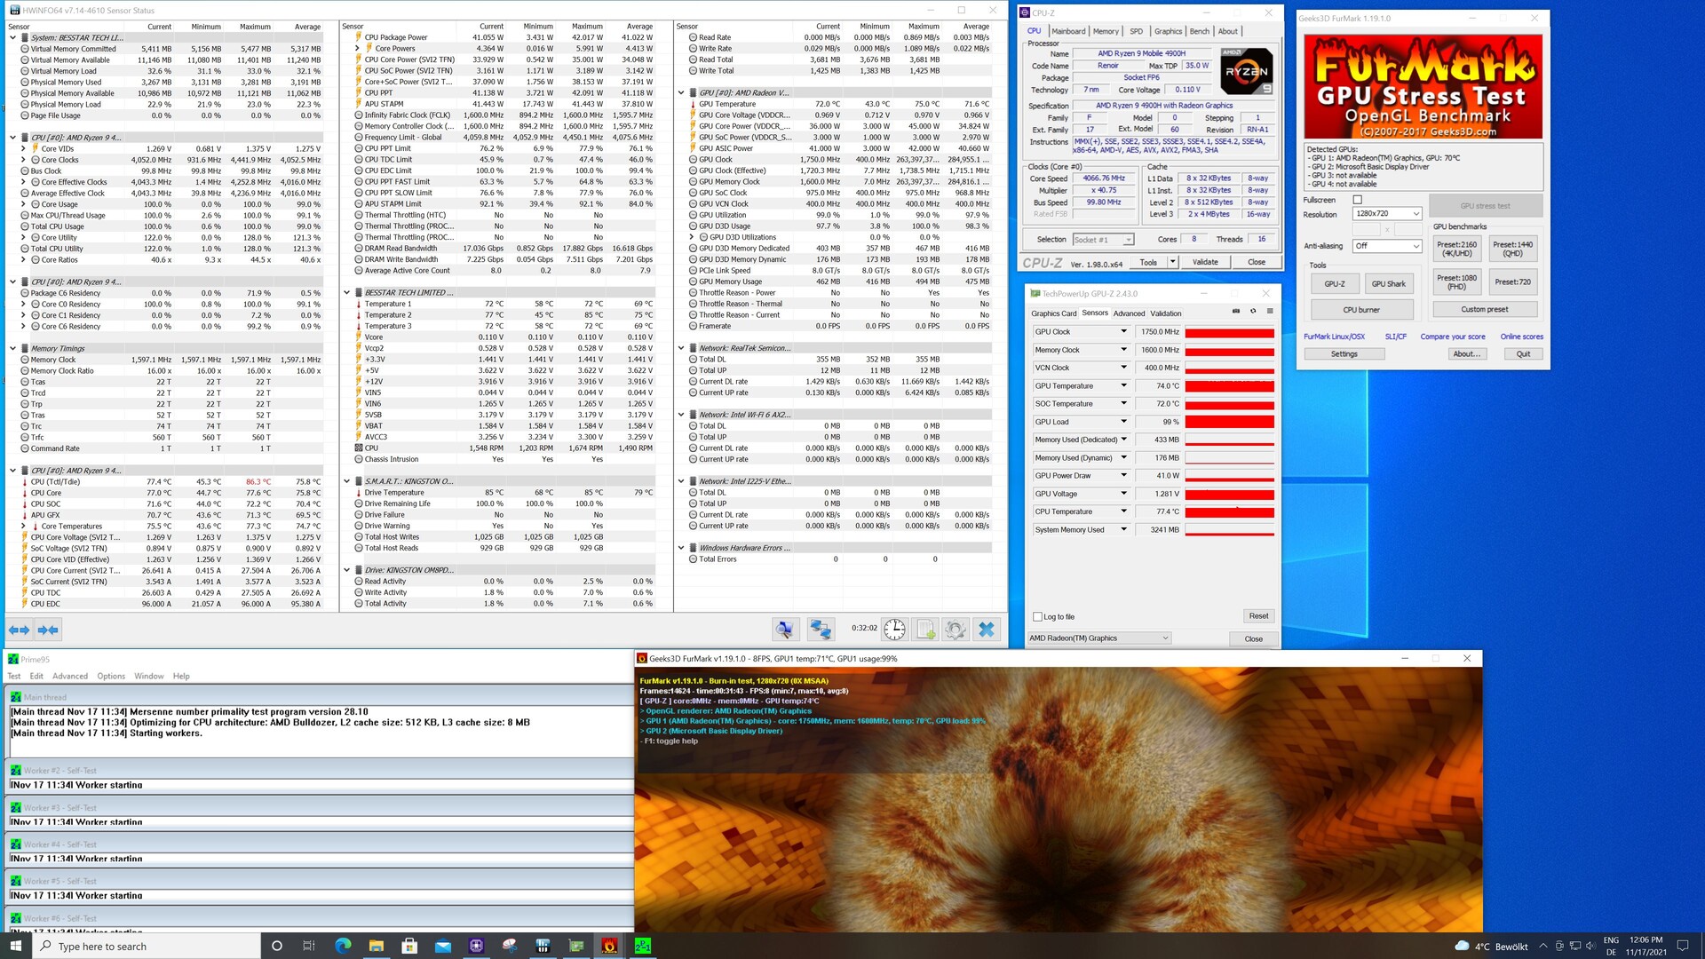The image size is (1705, 959).
Task: Open the GPU-Z hamburger menu icon
Action: (x=1270, y=312)
